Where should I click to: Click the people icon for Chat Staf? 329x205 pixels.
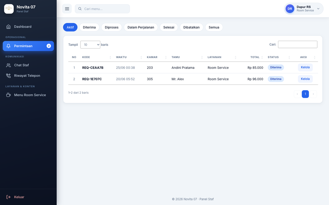[x=9, y=65]
